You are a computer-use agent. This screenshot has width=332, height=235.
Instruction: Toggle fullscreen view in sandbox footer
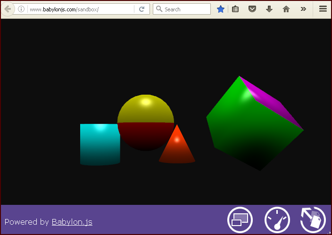pyautogui.click(x=240, y=220)
